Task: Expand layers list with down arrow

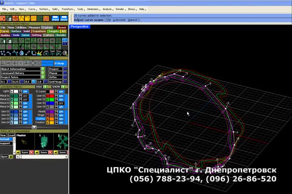Action: click(34, 127)
